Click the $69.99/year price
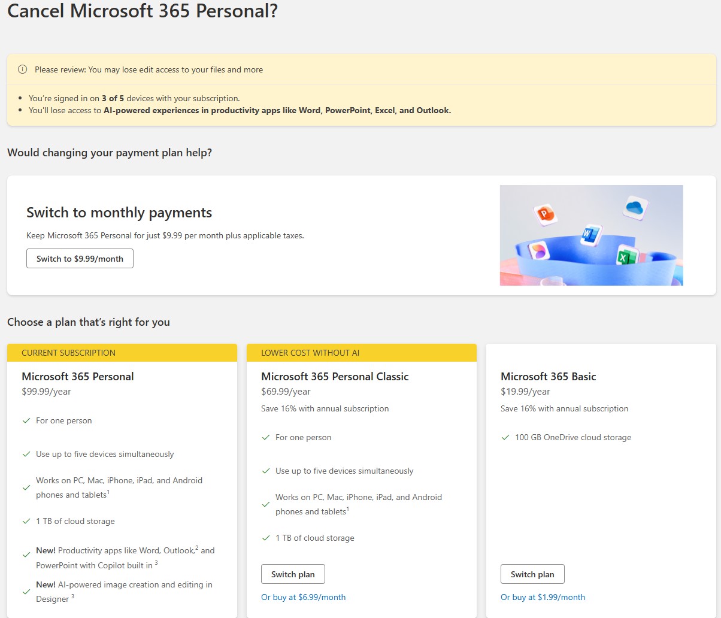 (286, 392)
